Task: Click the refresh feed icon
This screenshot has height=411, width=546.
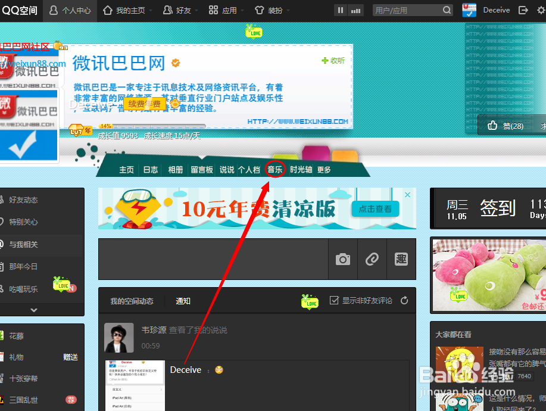Action: tap(404, 300)
